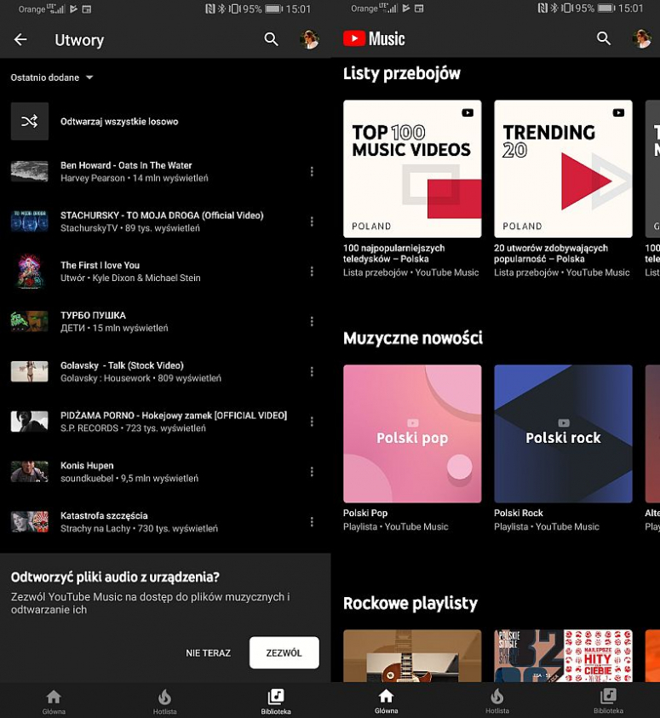Viewport: 660px width, 718px height.
Task: Open search on the Utwory screen
Action: pyautogui.click(x=271, y=39)
